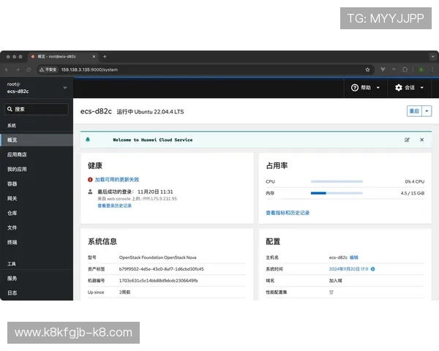439x351 pixels.
Task: Click the help question mark icon
Action: click(355, 88)
